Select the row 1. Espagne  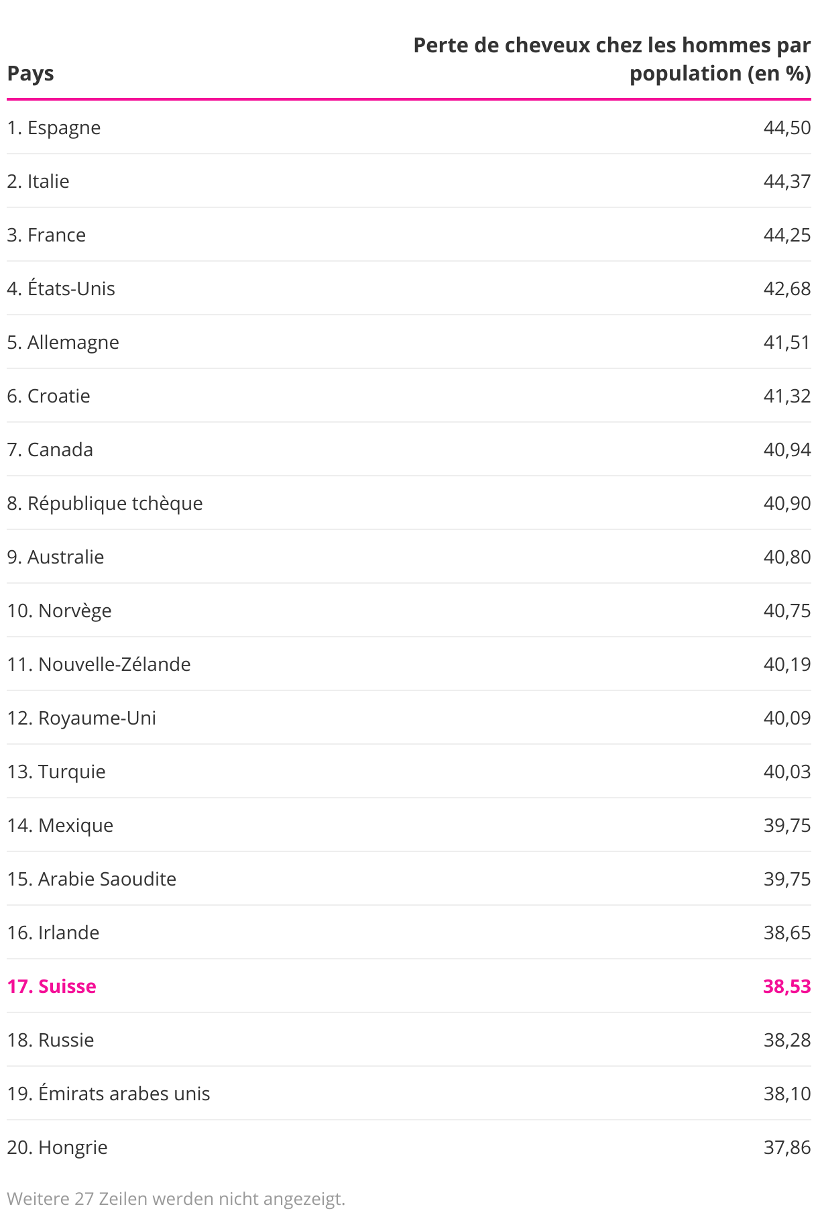click(x=409, y=127)
